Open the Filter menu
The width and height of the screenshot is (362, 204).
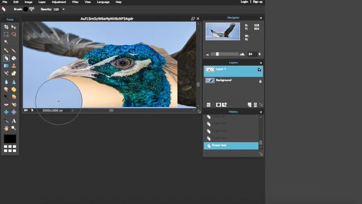(75, 2)
